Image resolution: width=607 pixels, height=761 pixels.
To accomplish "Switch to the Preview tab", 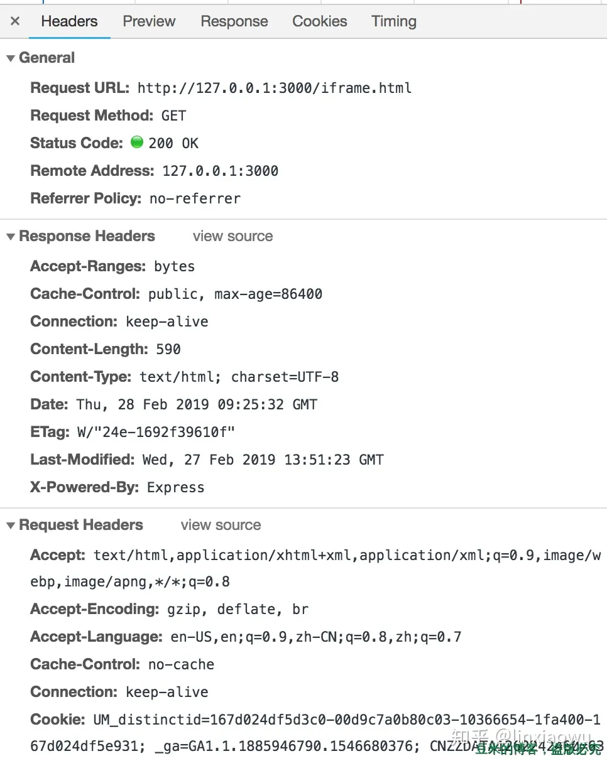I will 149,21.
